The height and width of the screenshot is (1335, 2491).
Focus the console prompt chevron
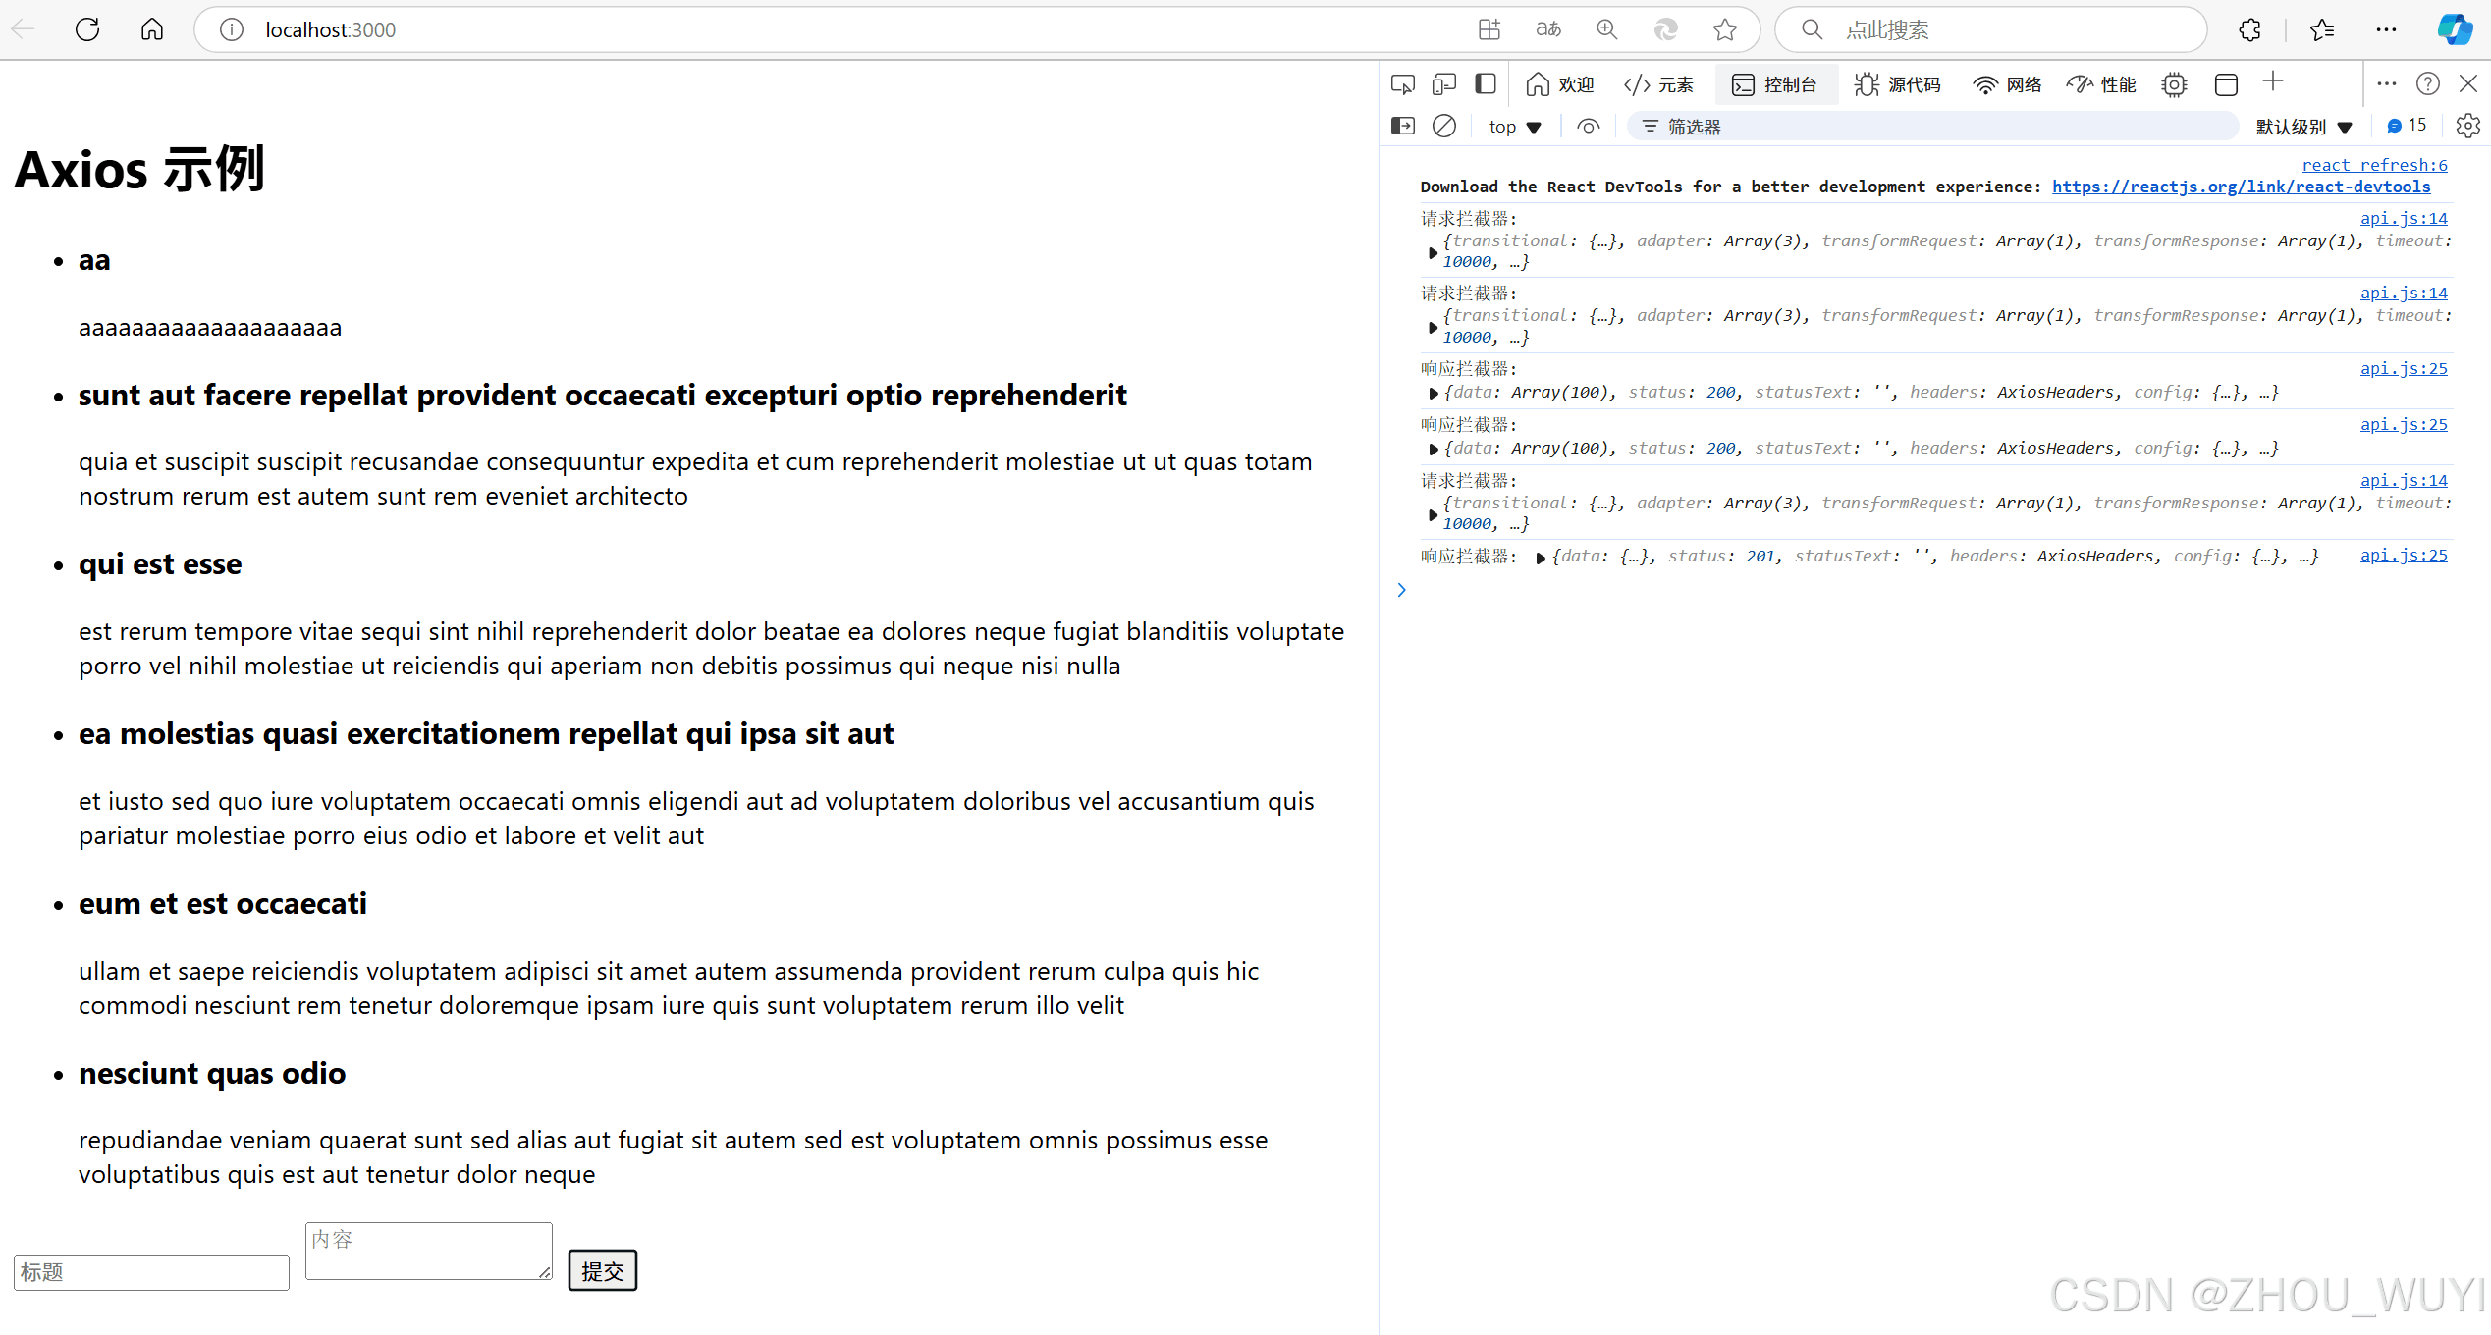click(1402, 590)
